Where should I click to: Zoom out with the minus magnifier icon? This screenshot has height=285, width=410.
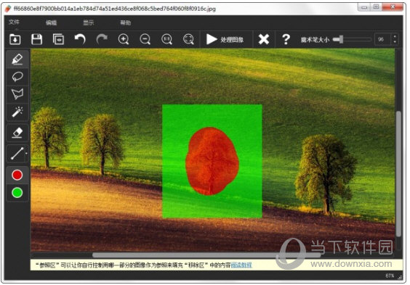pyautogui.click(x=145, y=40)
